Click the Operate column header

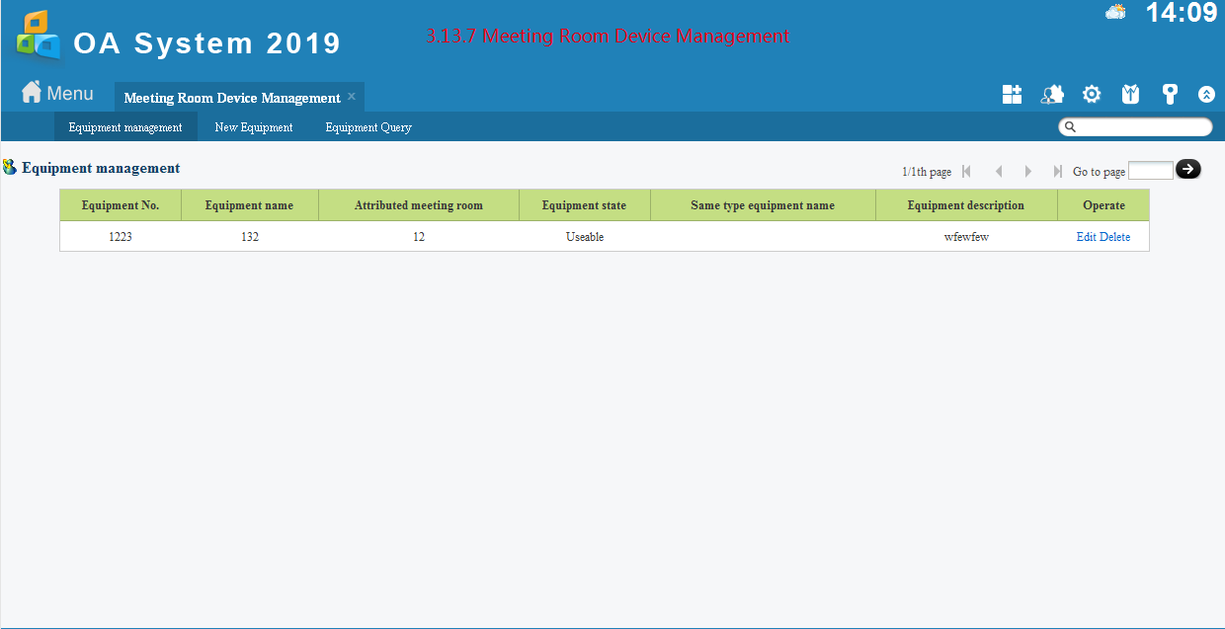pyautogui.click(x=1103, y=205)
